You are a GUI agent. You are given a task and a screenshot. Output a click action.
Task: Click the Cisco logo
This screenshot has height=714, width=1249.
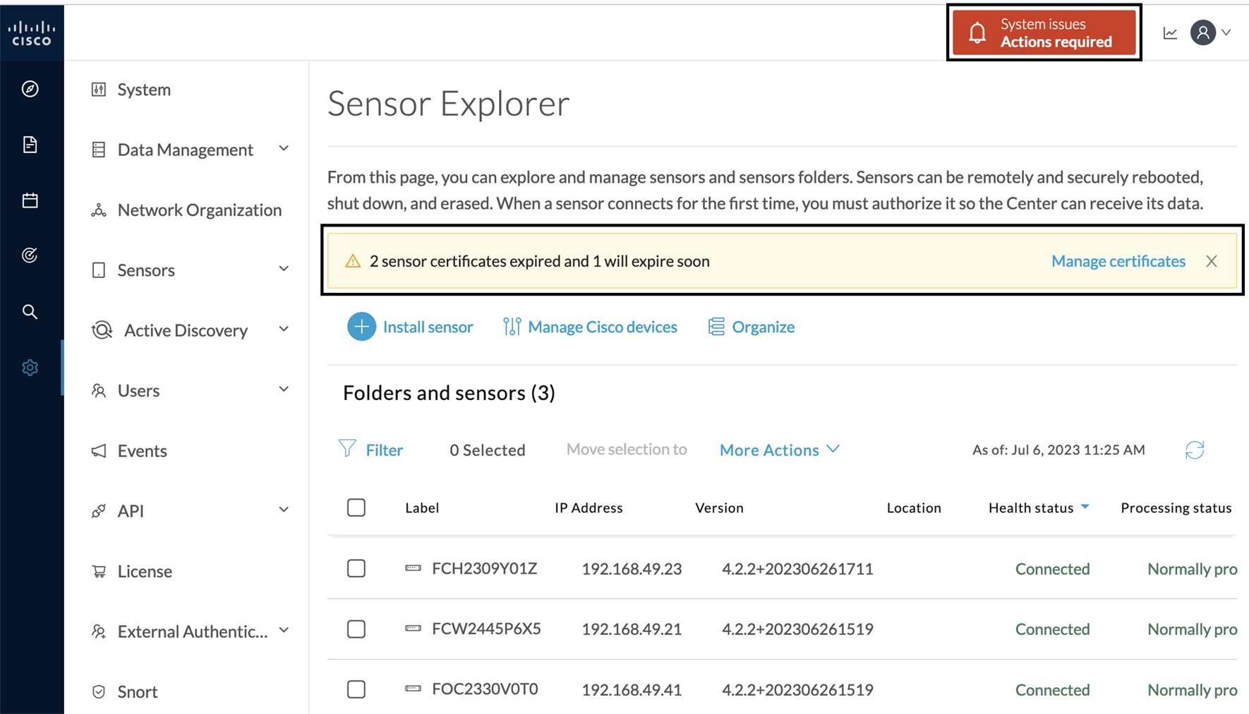(x=31, y=31)
